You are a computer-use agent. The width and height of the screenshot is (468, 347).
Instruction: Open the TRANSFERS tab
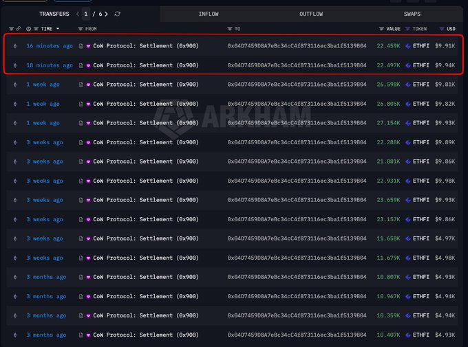[x=54, y=14]
